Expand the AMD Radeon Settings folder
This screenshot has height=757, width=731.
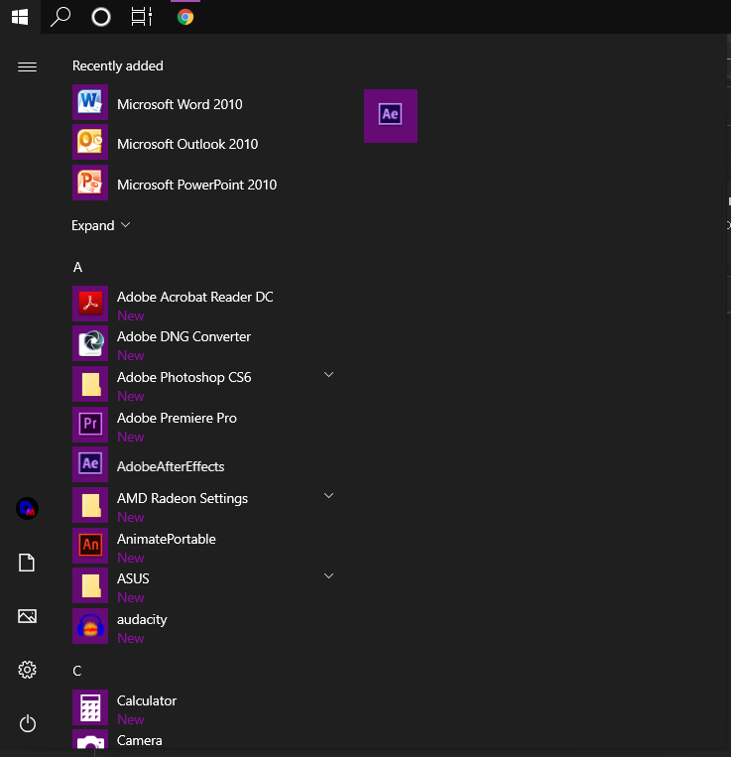click(328, 495)
